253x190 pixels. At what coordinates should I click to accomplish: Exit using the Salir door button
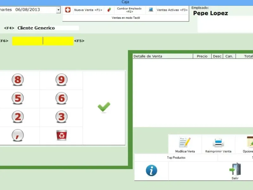pyautogui.click(x=235, y=171)
